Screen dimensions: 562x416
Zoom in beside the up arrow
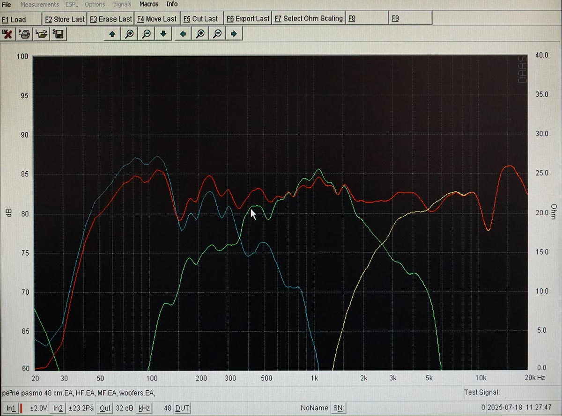pyautogui.click(x=129, y=34)
